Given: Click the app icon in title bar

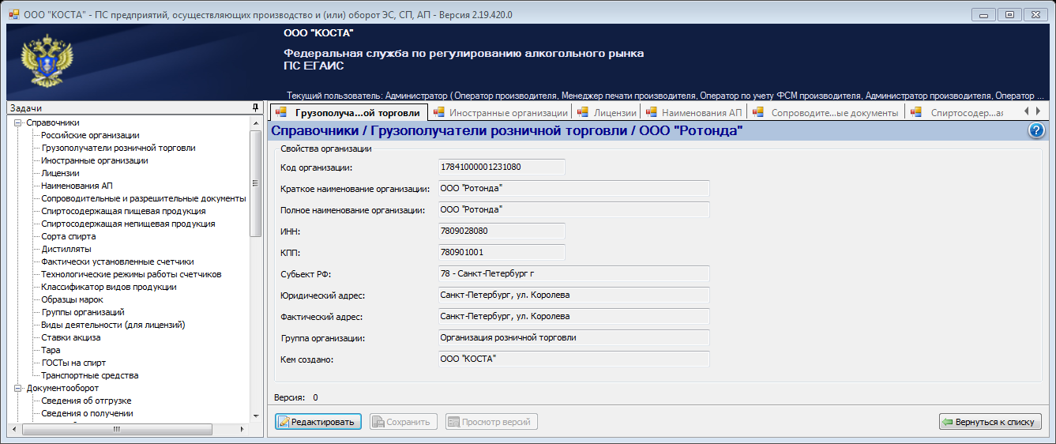Looking at the screenshot, I should [x=13, y=13].
